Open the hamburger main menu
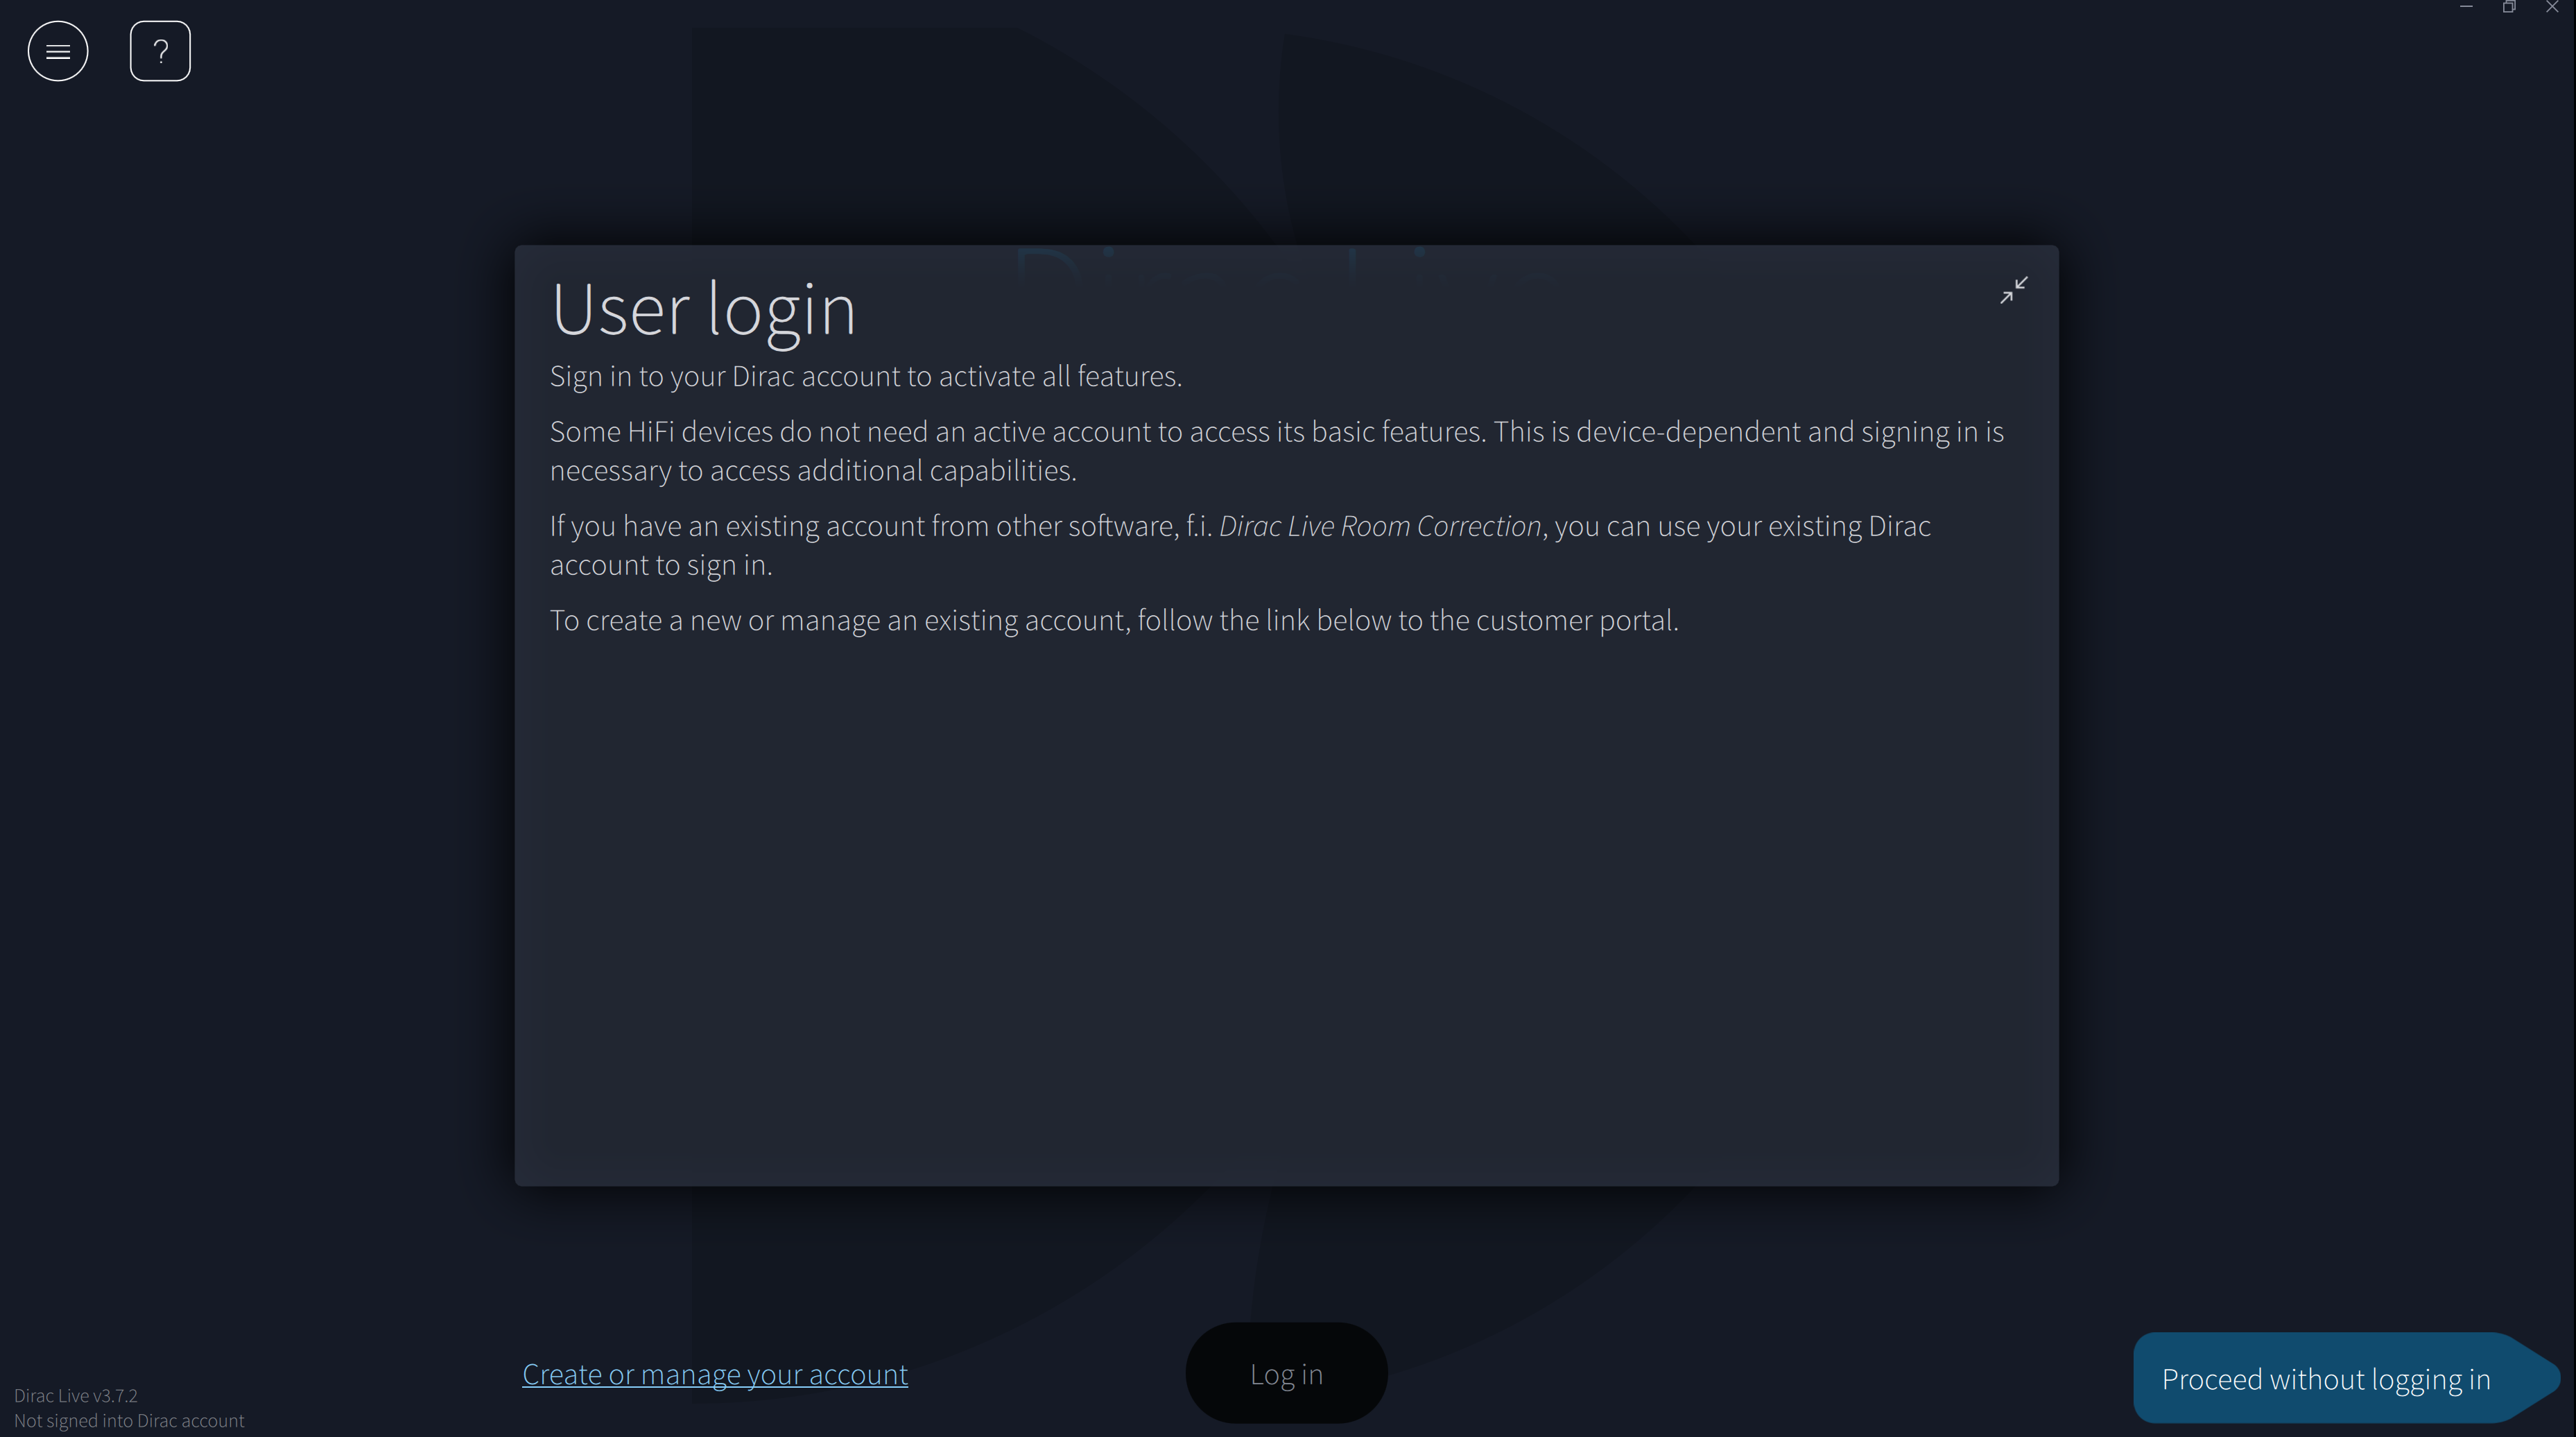 pos(58,51)
